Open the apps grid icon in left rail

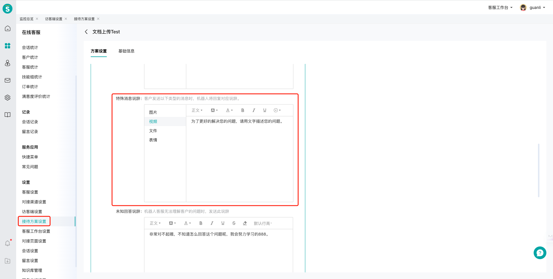click(x=8, y=45)
